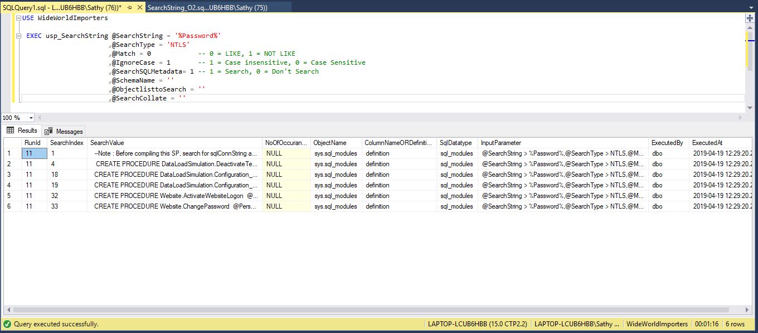Select sys.sql_modules ObjectName cell in row 2
758x333 pixels.
tap(336, 164)
